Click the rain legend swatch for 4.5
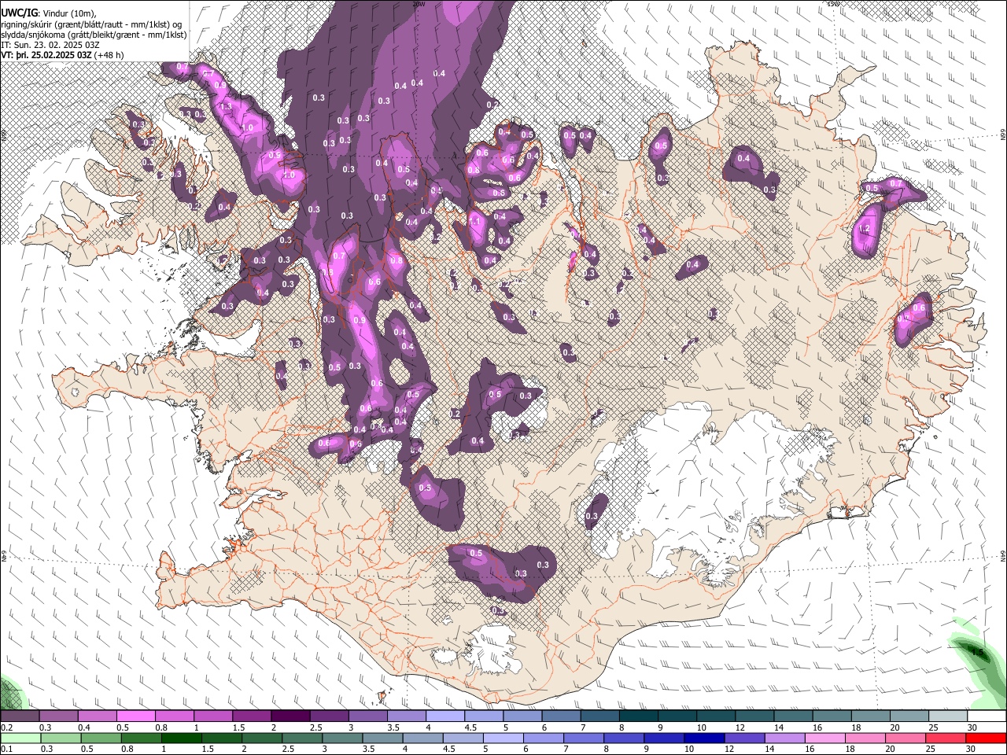This screenshot has height=755, width=1007. click(x=462, y=738)
